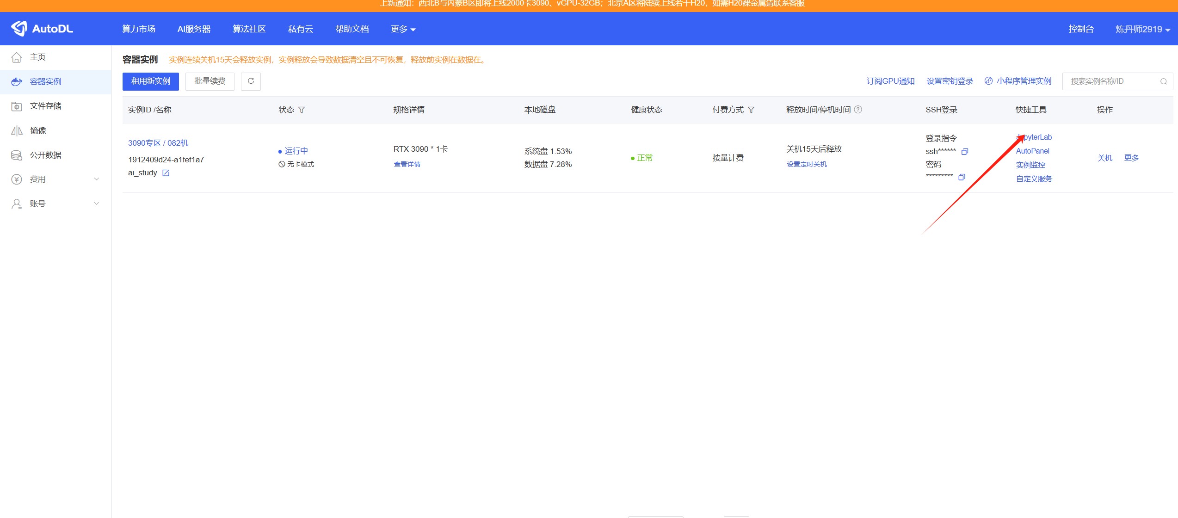The height and width of the screenshot is (518, 1178).
Task: Click 关机 to shut down instance
Action: 1105,158
